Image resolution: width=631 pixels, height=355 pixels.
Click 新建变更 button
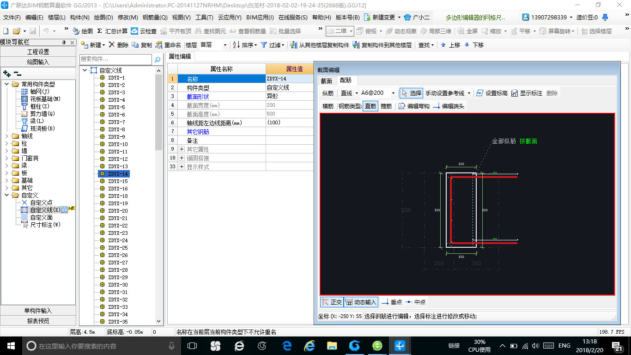tap(382, 18)
